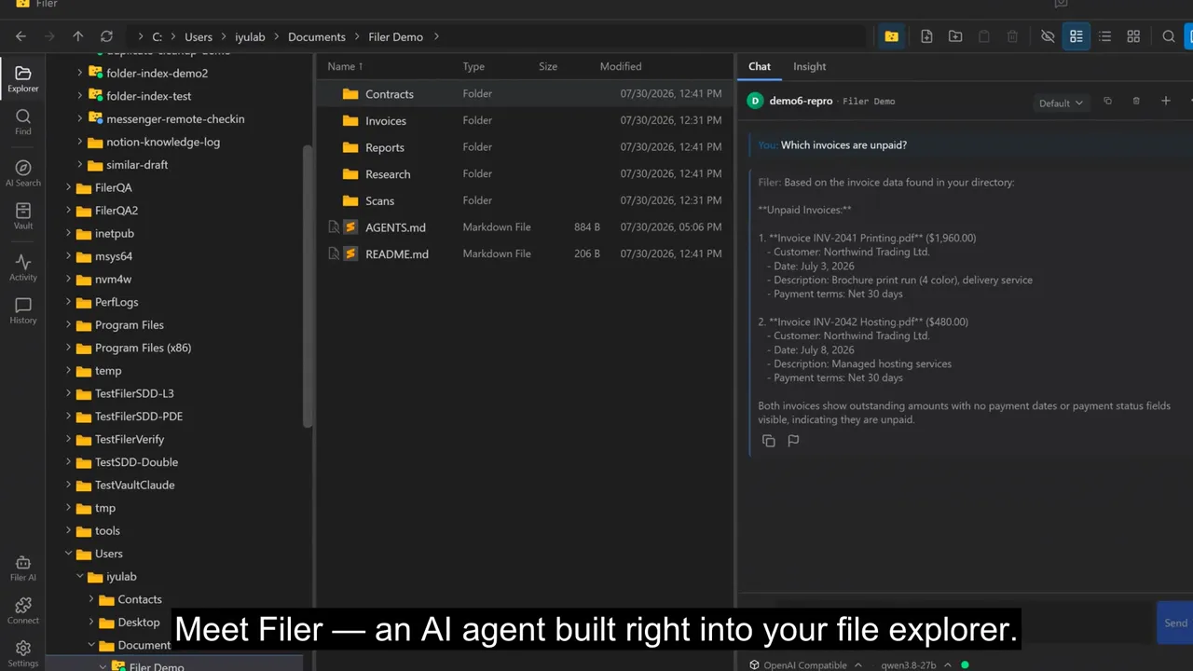Navigate to Documents in breadcrumb path

[x=317, y=36]
